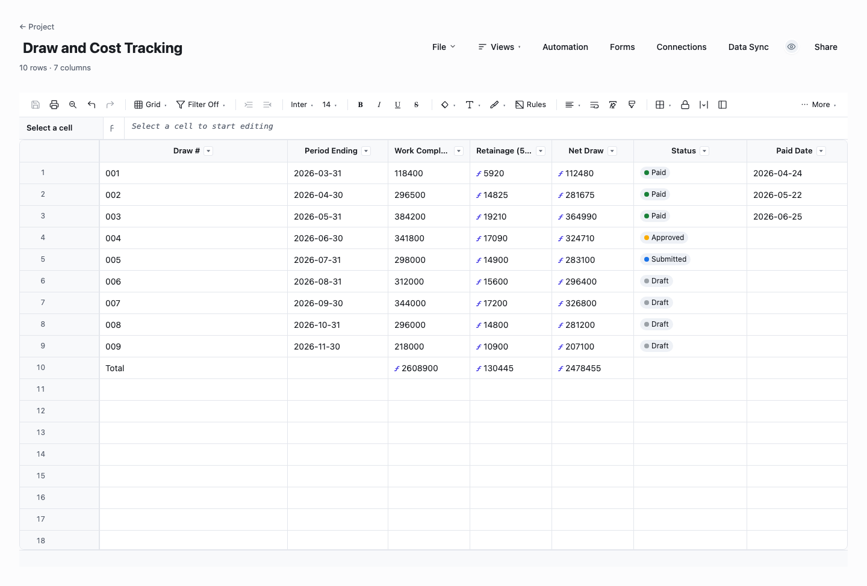
Task: Open Connections in the top menu
Action: pyautogui.click(x=682, y=47)
